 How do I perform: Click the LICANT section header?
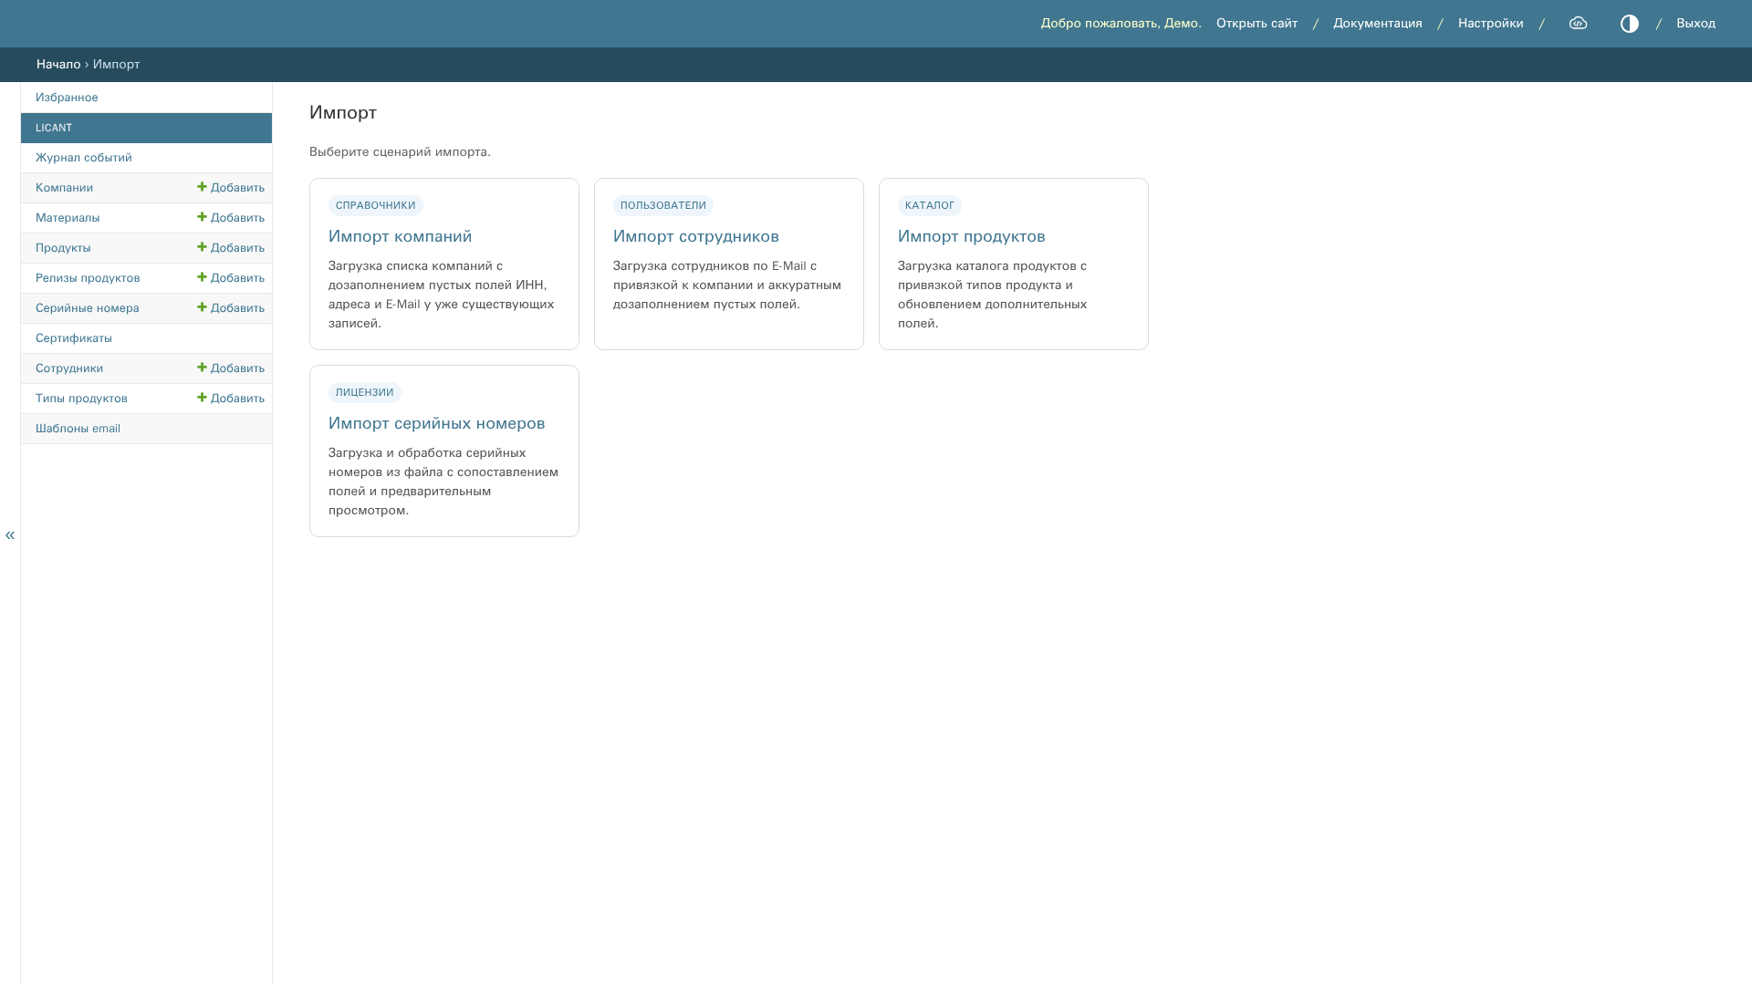[x=146, y=128]
